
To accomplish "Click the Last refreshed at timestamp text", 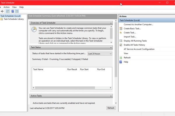I will 47,108.
